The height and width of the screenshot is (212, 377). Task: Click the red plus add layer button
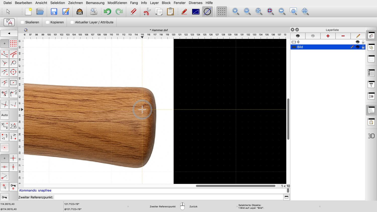pyautogui.click(x=328, y=36)
